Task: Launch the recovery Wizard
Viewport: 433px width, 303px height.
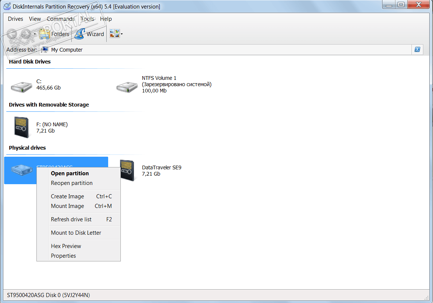Action: tap(90, 34)
